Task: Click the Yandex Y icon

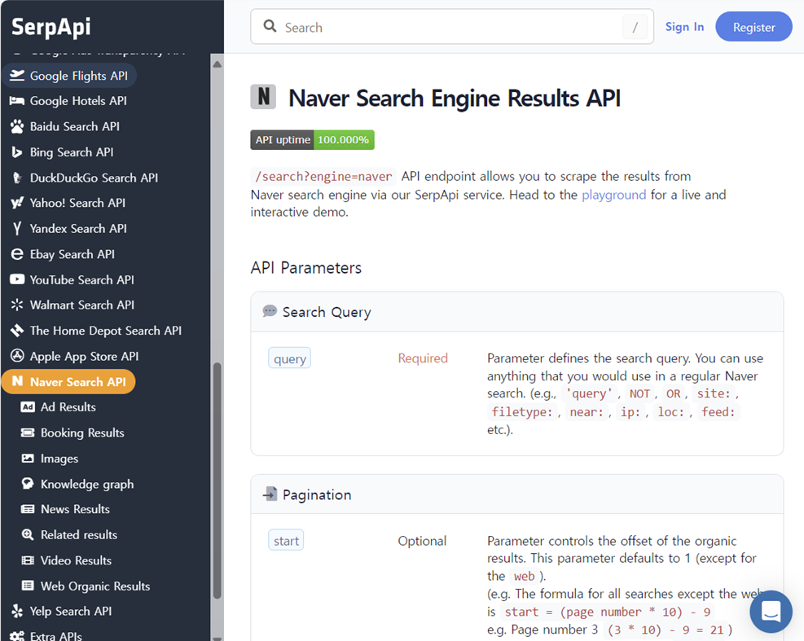Action: [x=17, y=229]
